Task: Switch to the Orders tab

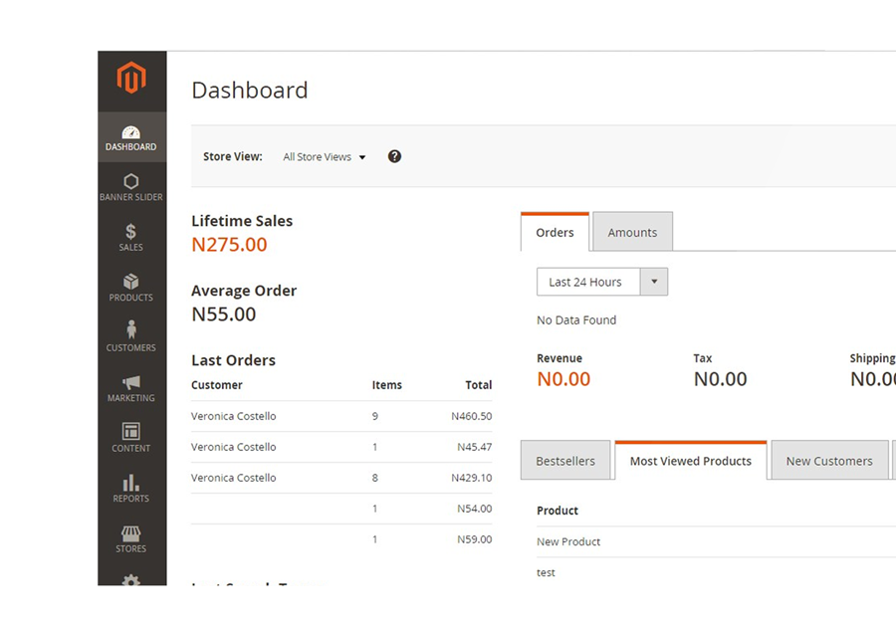Action: click(x=555, y=233)
